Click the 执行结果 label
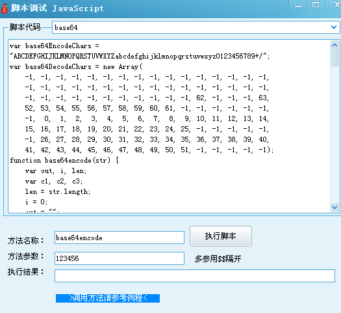Screen dimensions: 341x313 tap(26, 272)
